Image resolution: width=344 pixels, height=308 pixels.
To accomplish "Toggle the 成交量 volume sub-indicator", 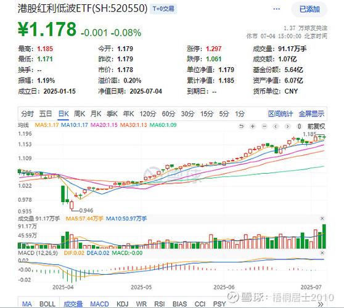I will tap(73, 304).
